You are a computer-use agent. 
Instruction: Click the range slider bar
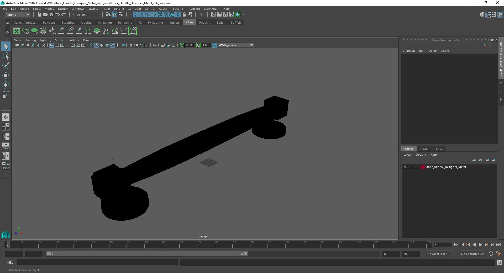(x=147, y=254)
